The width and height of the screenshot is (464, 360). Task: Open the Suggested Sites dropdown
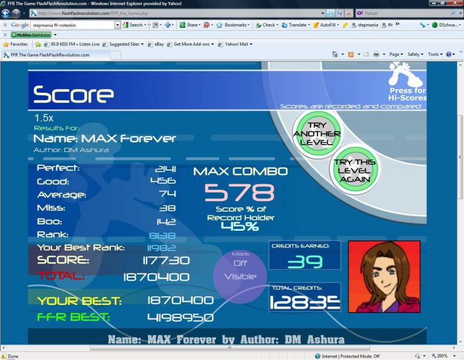coord(123,44)
